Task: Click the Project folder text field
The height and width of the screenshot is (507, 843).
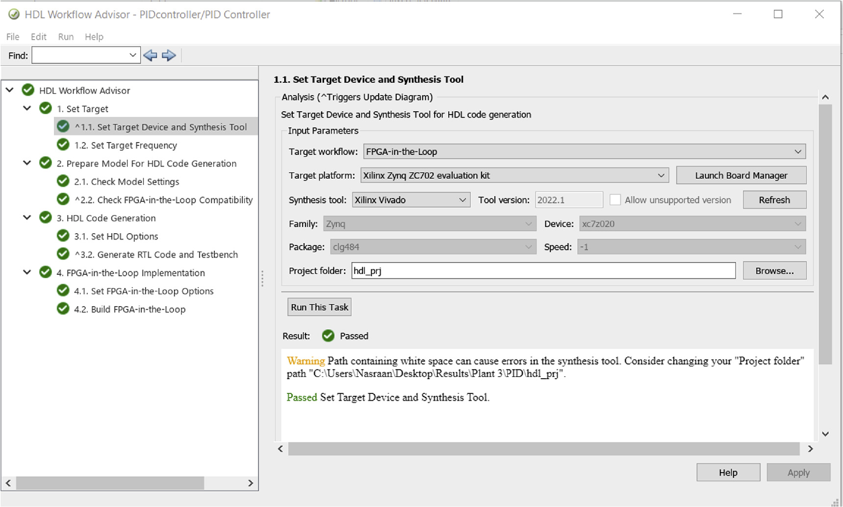Action: pyautogui.click(x=543, y=271)
